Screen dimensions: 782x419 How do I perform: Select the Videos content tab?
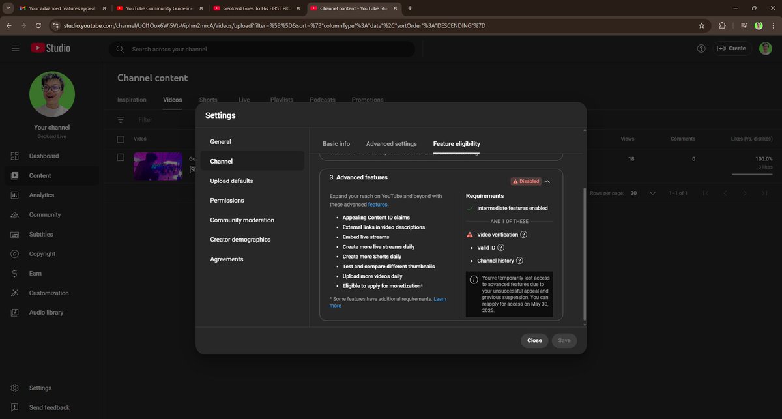coord(172,100)
